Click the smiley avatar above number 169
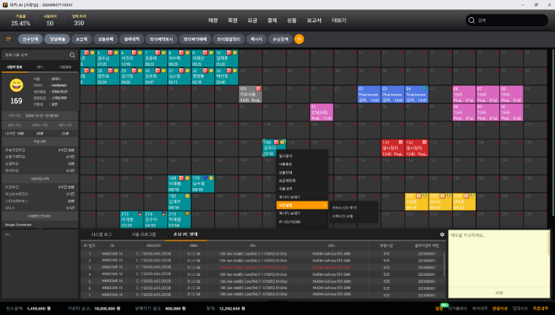555x315 pixels. (16, 84)
